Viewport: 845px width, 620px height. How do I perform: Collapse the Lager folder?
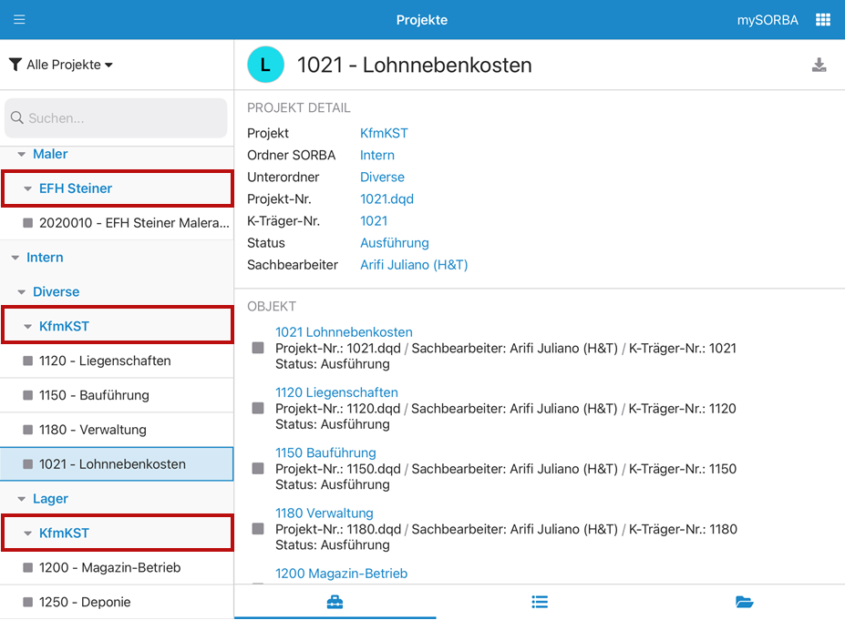(22, 499)
